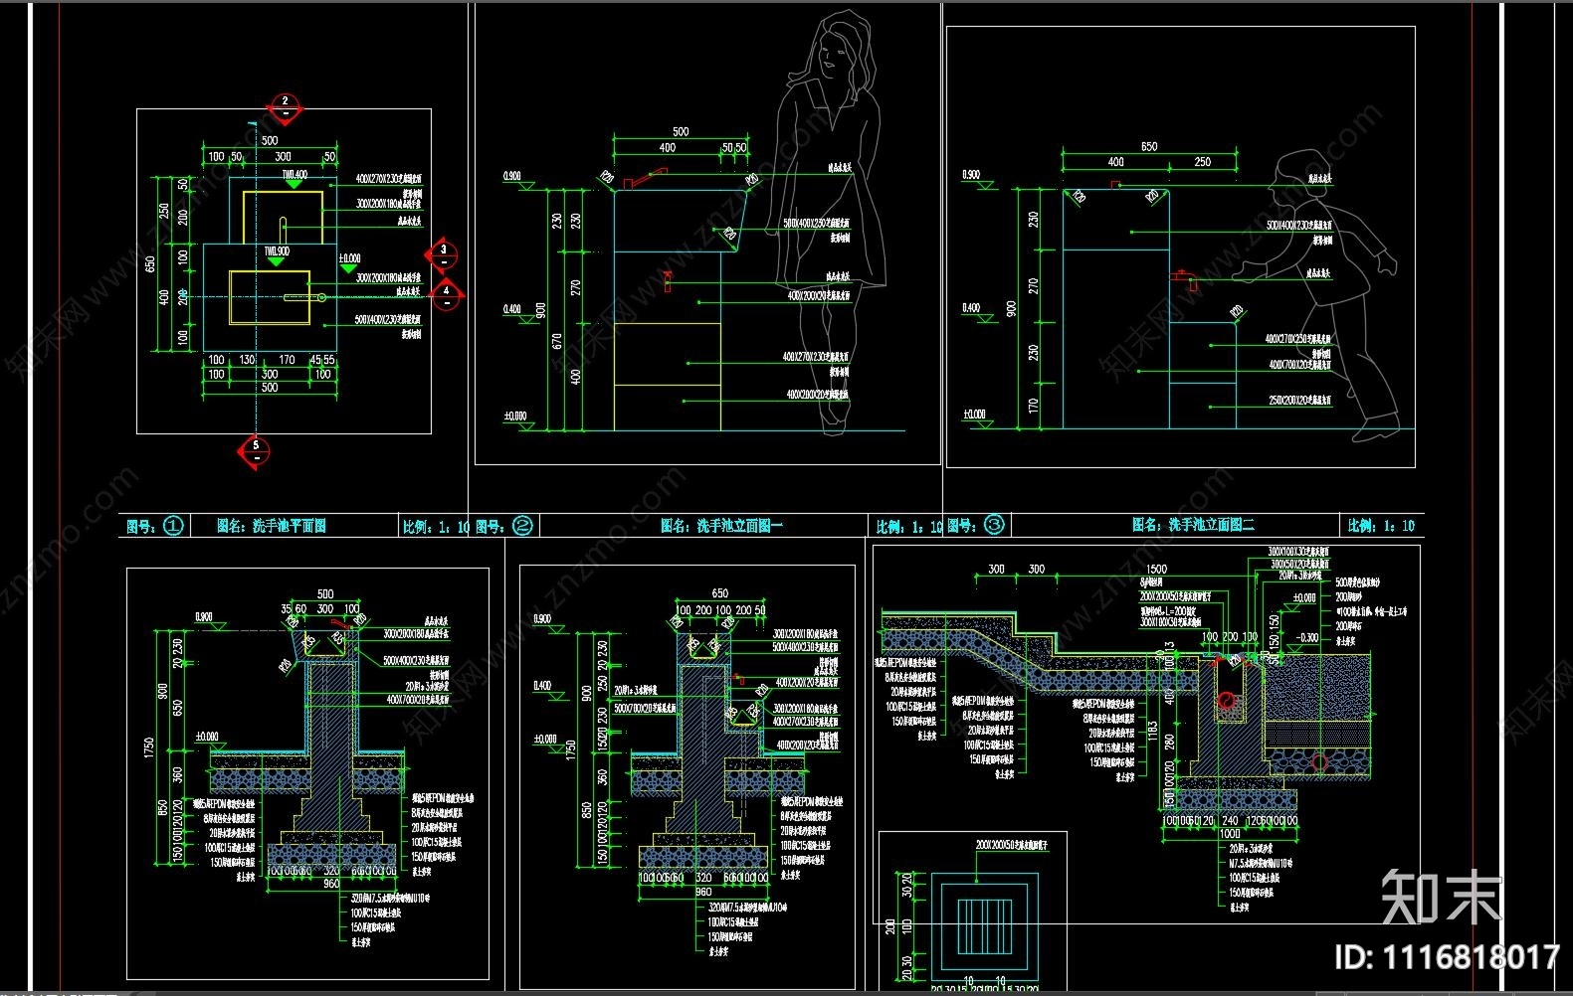Select the 650 dimension atop elevation two
This screenshot has width=1573, height=996.
coord(1149,146)
